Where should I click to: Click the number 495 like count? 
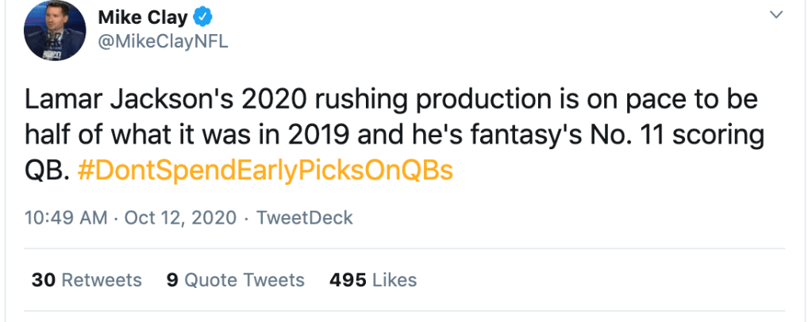(x=348, y=280)
